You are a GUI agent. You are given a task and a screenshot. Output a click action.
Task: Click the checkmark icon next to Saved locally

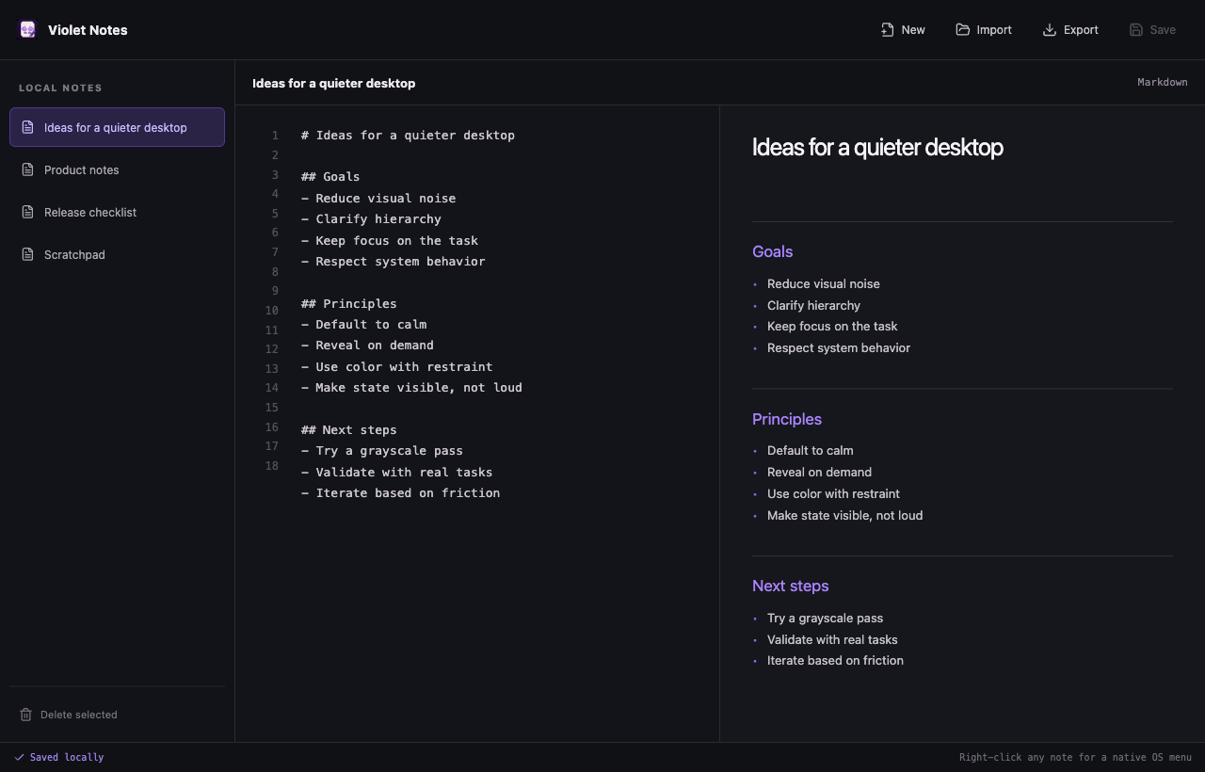pyautogui.click(x=19, y=757)
